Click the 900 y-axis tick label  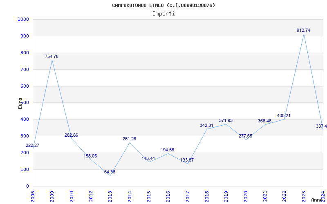click(25, 36)
